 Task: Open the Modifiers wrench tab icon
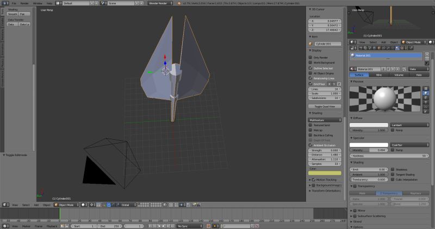(x=388, y=48)
